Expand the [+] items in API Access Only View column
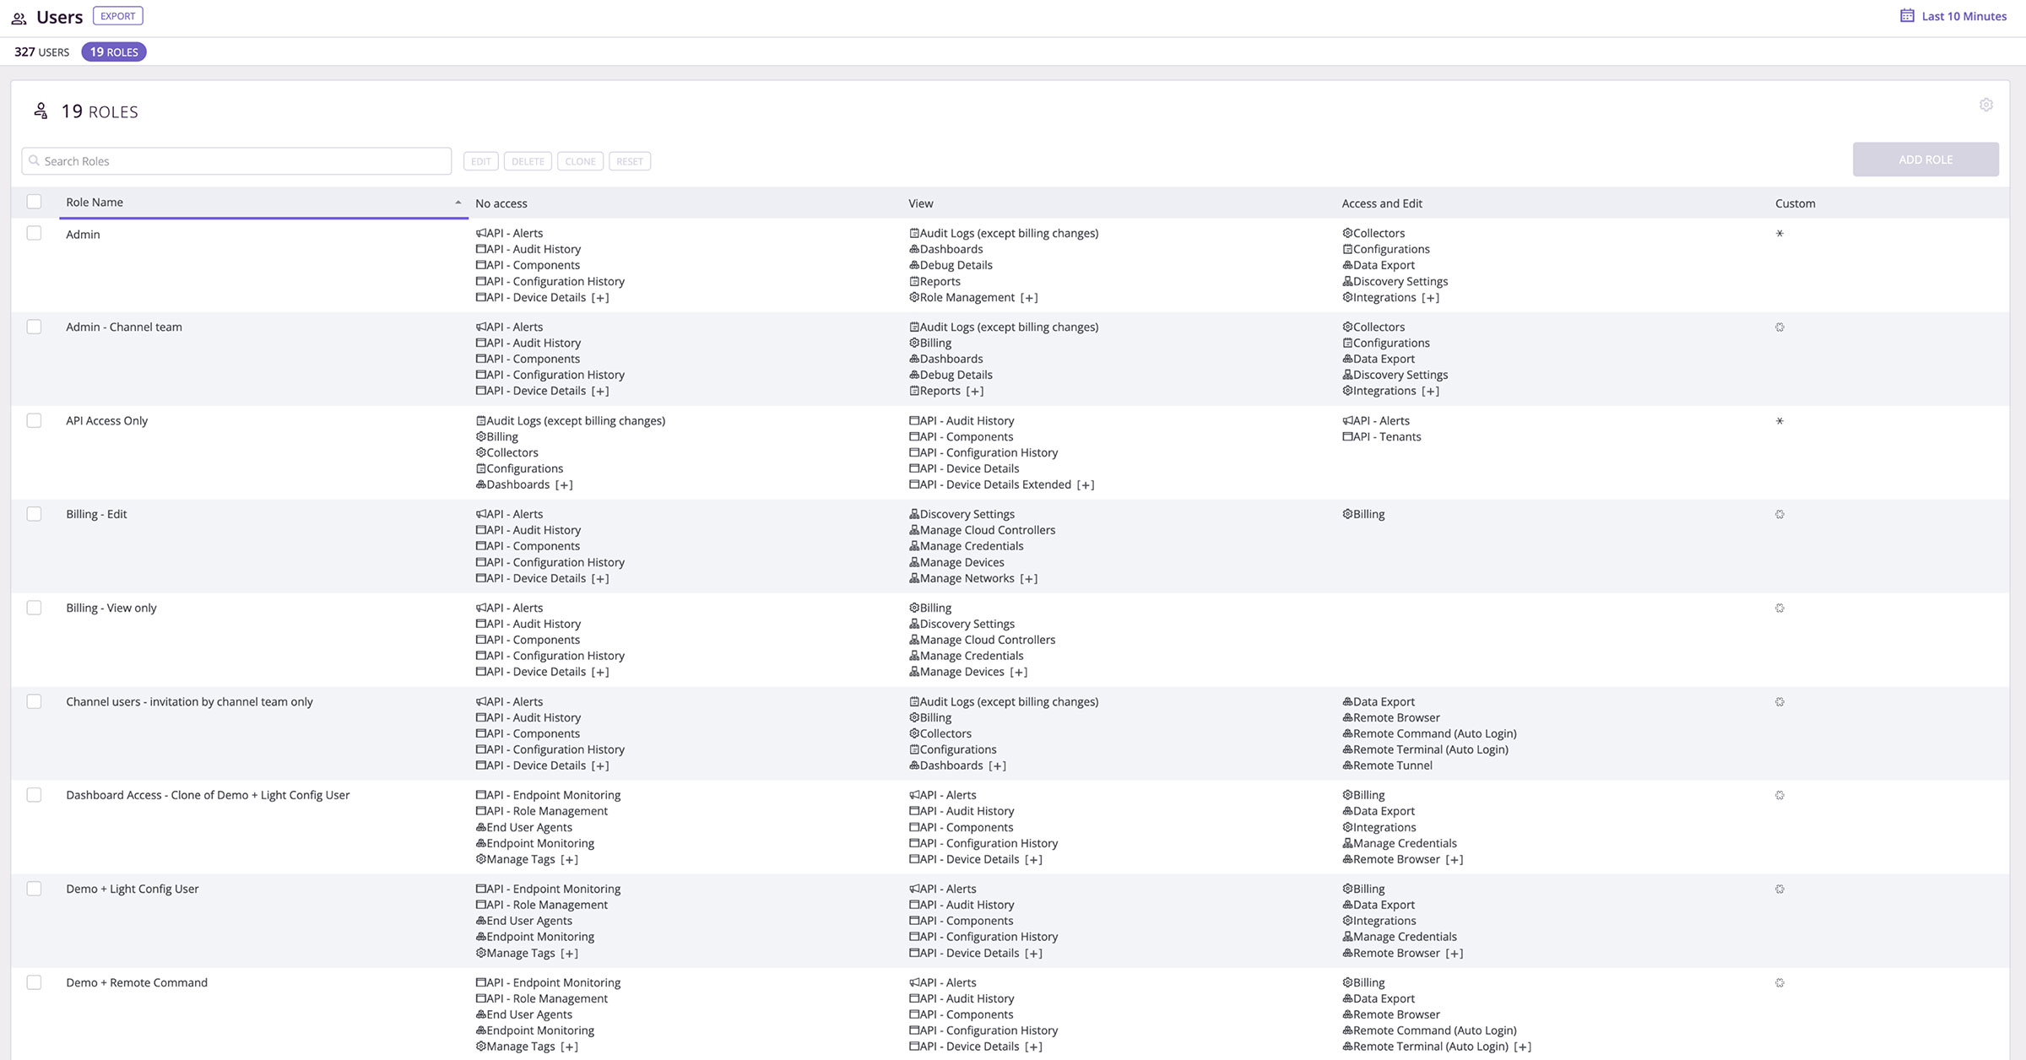This screenshot has height=1060, width=2026. (1088, 484)
